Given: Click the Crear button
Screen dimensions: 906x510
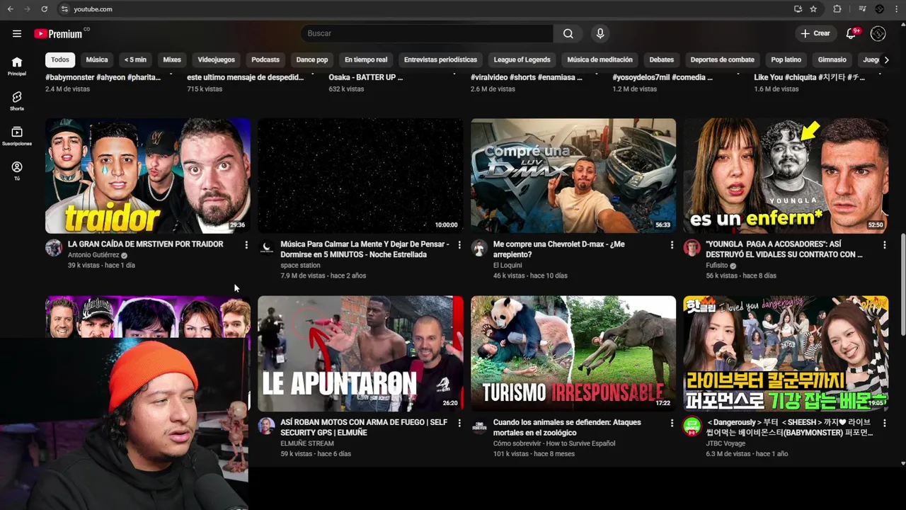Looking at the screenshot, I should tap(815, 33).
